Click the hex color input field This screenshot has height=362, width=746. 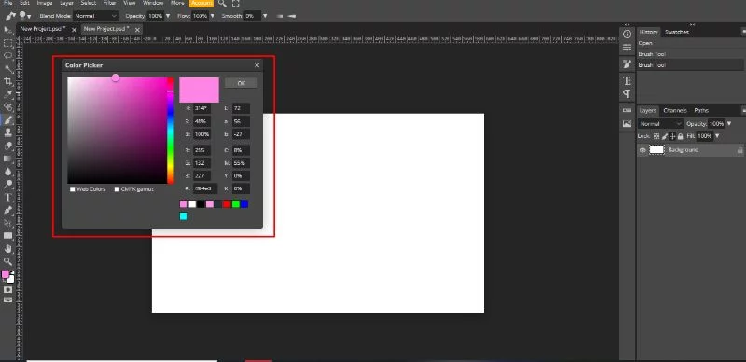pos(205,188)
